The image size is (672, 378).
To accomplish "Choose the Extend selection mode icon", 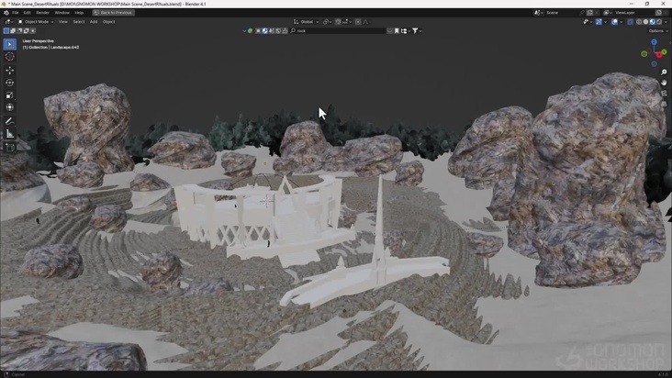I will [13, 31].
